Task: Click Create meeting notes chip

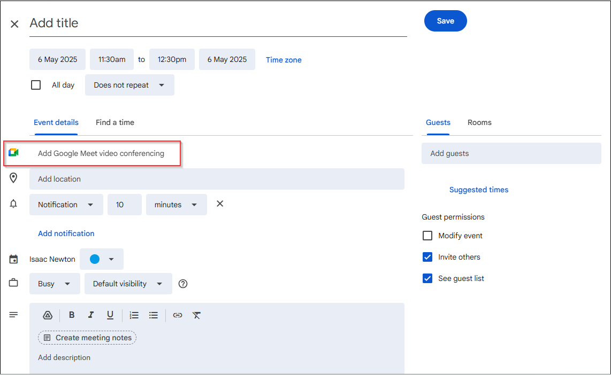Action: pos(87,338)
